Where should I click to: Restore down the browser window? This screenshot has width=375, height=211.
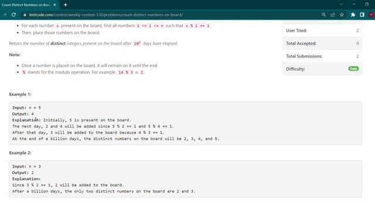click(x=367, y=4)
